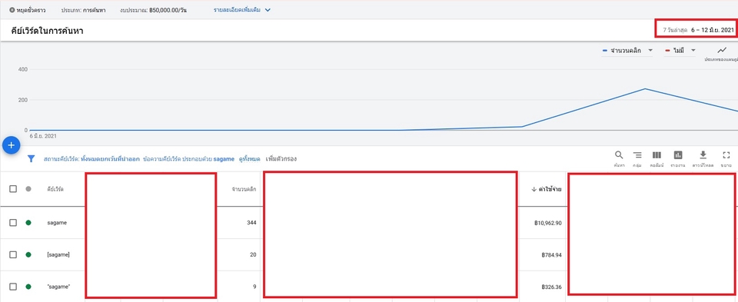738x302 pixels.
Task: Click เพิ่มตัวกรอง to add a filter
Action: click(x=281, y=159)
